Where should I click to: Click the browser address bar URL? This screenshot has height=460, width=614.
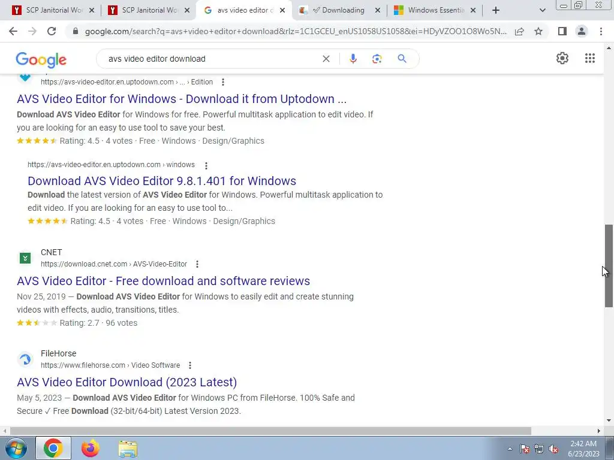(296, 31)
